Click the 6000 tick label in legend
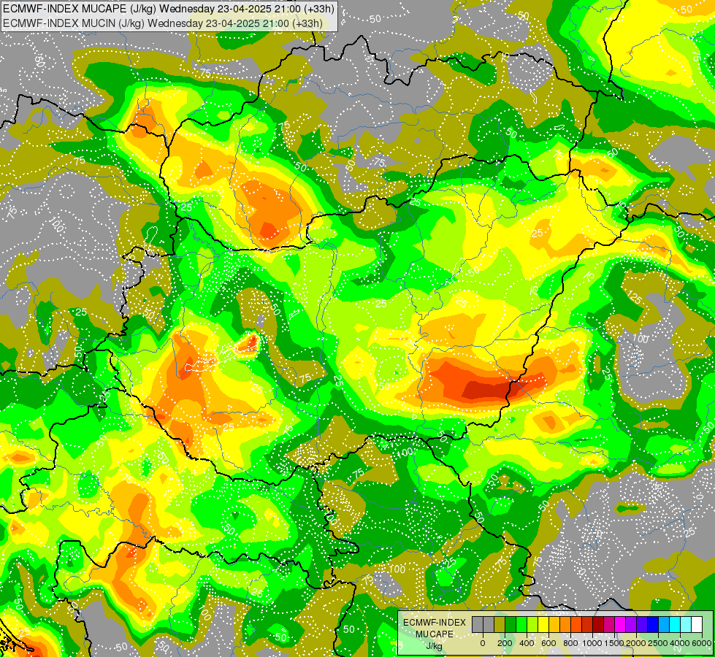Screen dimensions: 715x657 702,643
